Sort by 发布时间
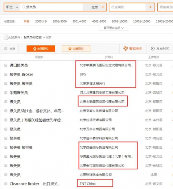Image resolution: width=173 pixels, height=189 pixels. pyautogui.click(x=160, y=49)
